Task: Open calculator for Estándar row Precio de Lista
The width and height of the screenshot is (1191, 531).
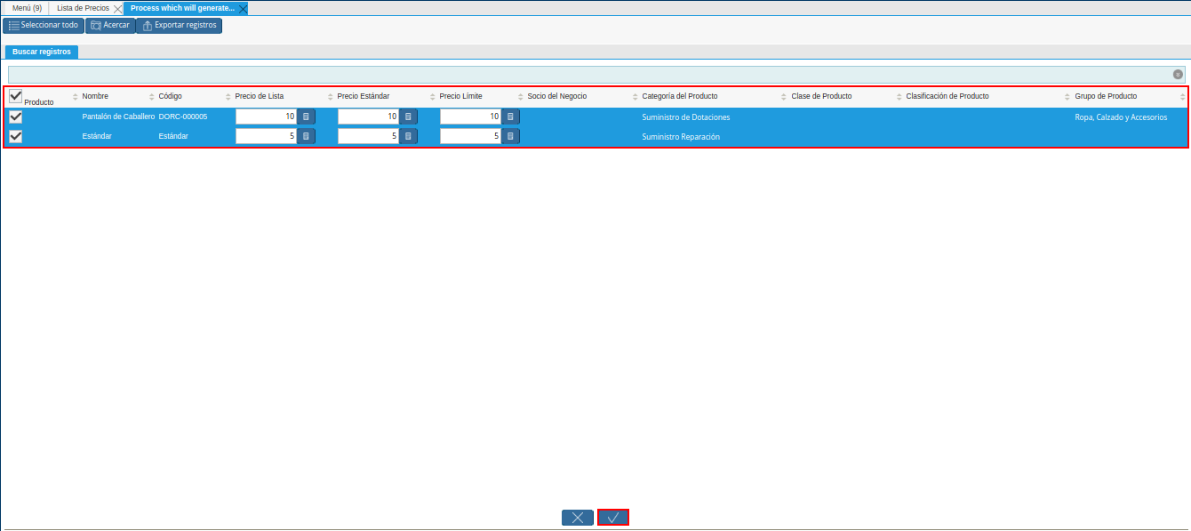Action: [306, 136]
